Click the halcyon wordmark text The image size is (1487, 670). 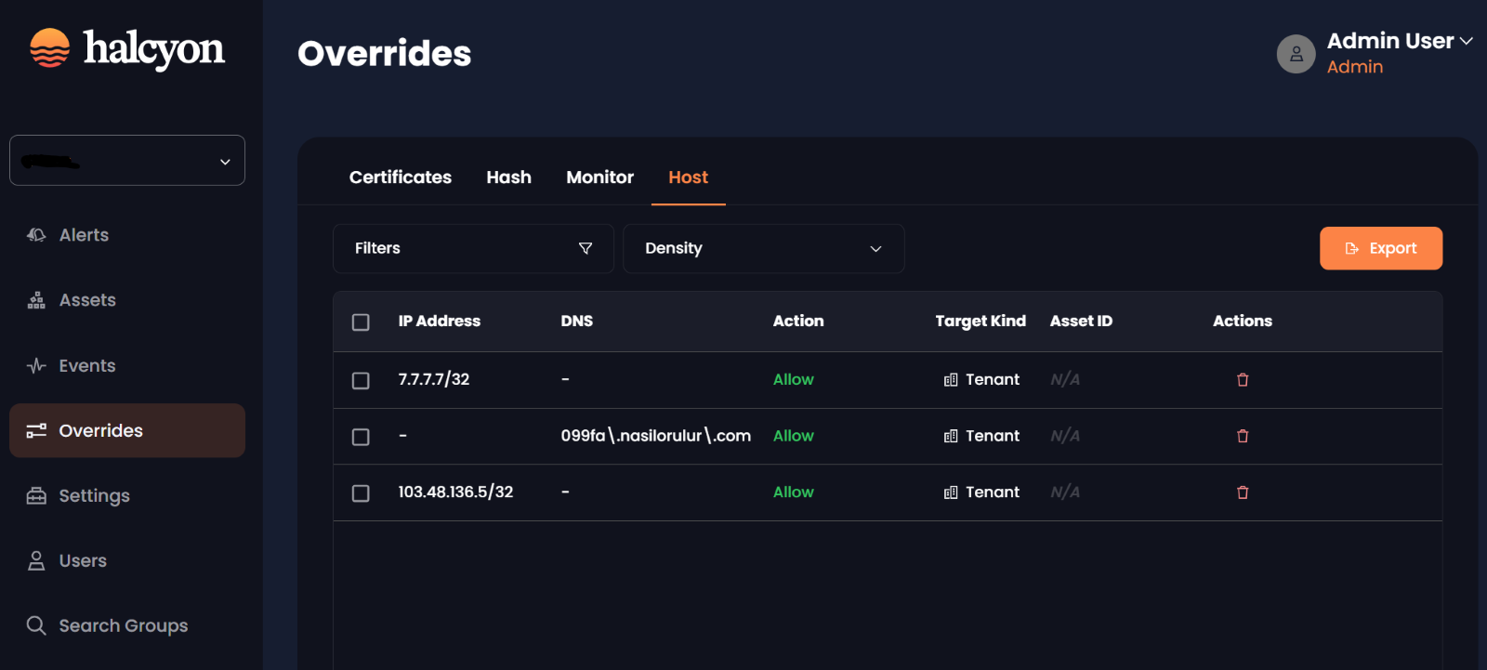154,49
